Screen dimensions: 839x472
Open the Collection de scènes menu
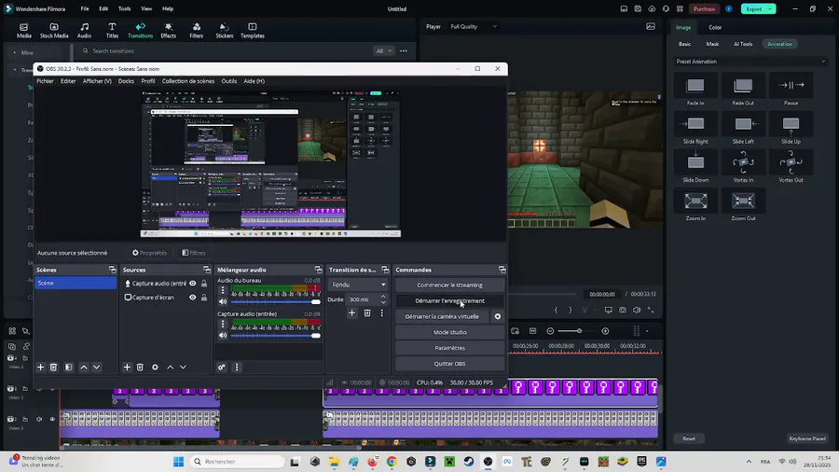click(187, 81)
